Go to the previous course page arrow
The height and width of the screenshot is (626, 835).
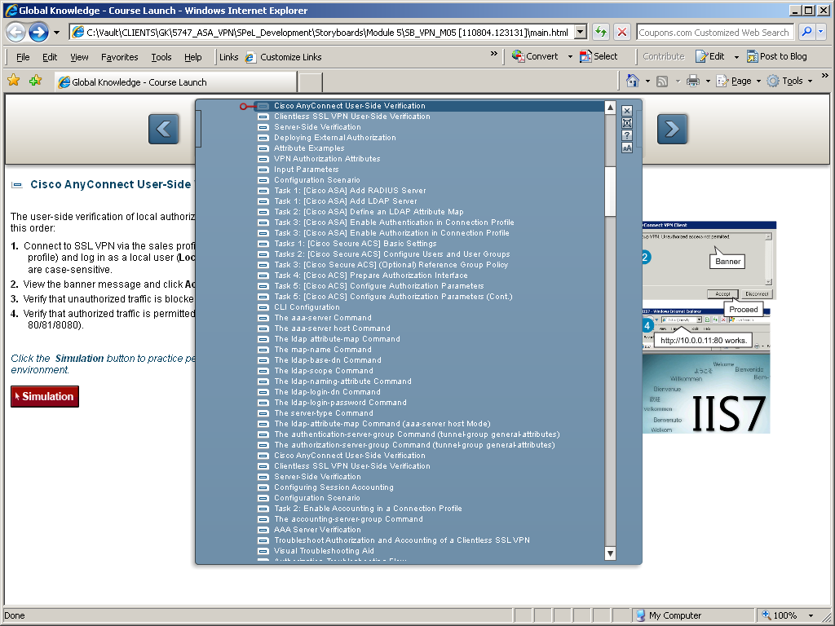point(163,129)
